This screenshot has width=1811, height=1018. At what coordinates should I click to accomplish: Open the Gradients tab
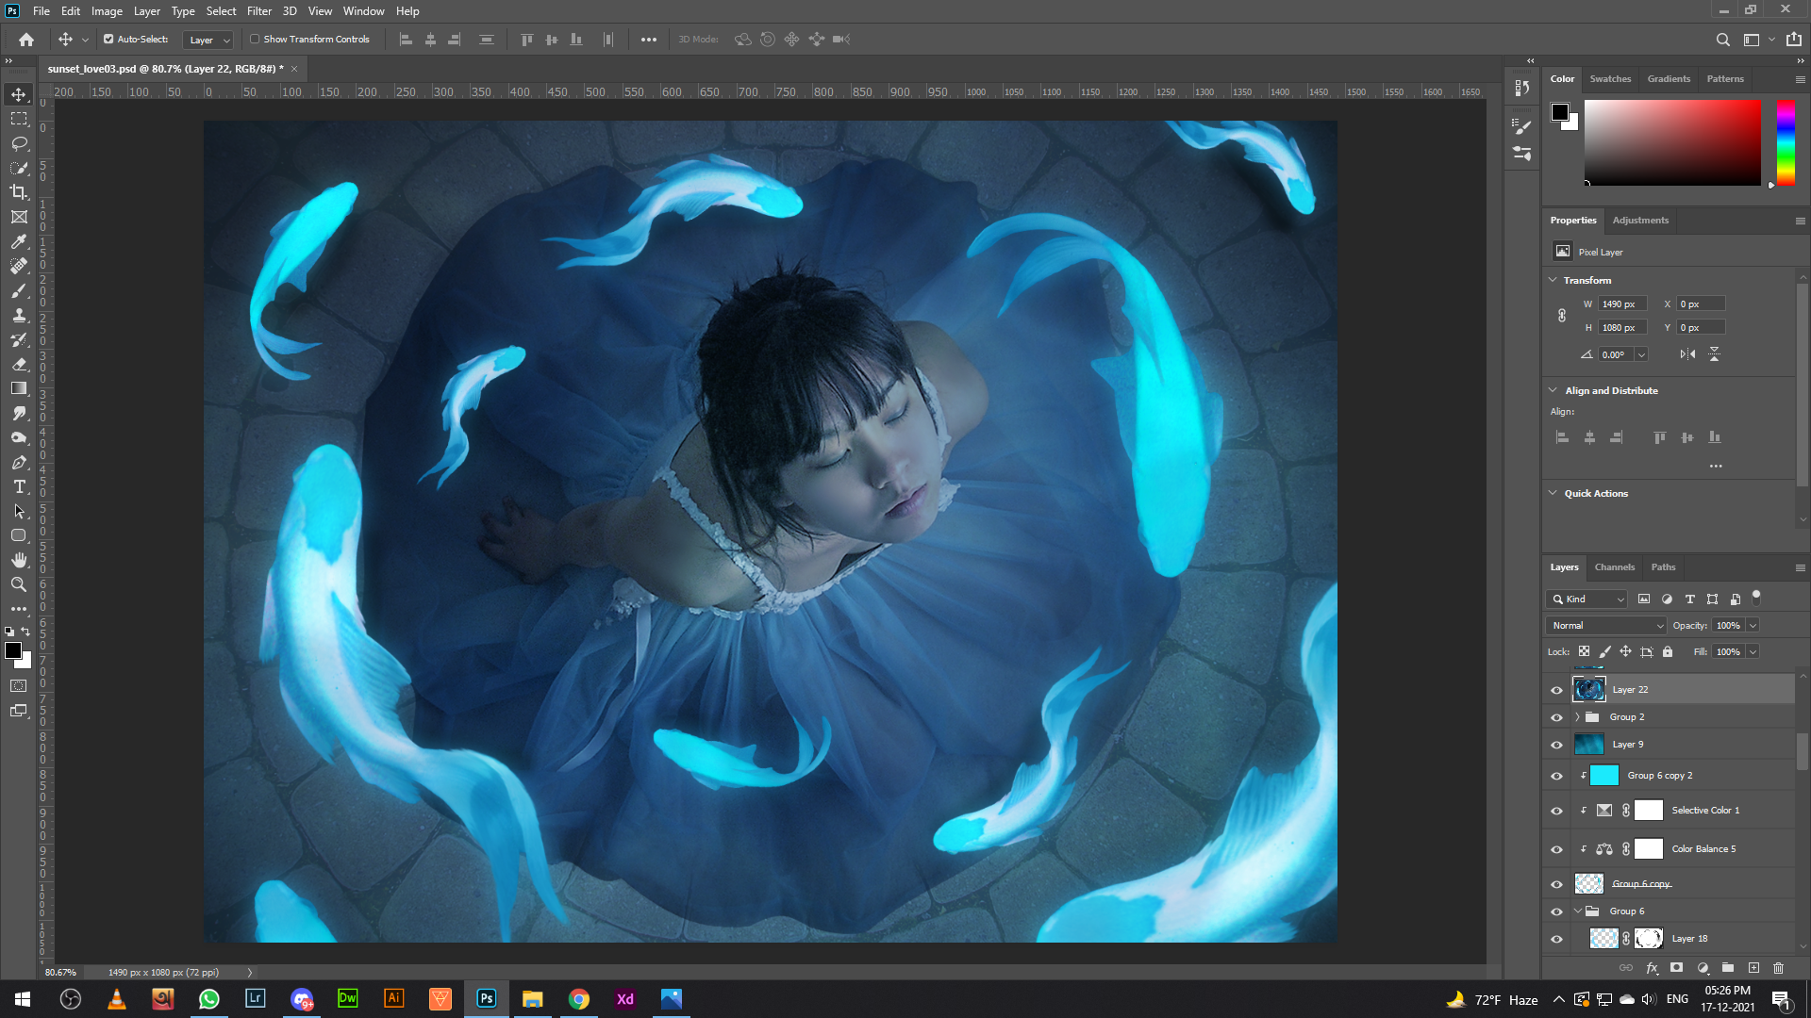click(x=1669, y=79)
